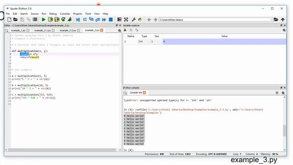Open the IPython console options icon
Screen dimensions: 293x165
[283, 93]
